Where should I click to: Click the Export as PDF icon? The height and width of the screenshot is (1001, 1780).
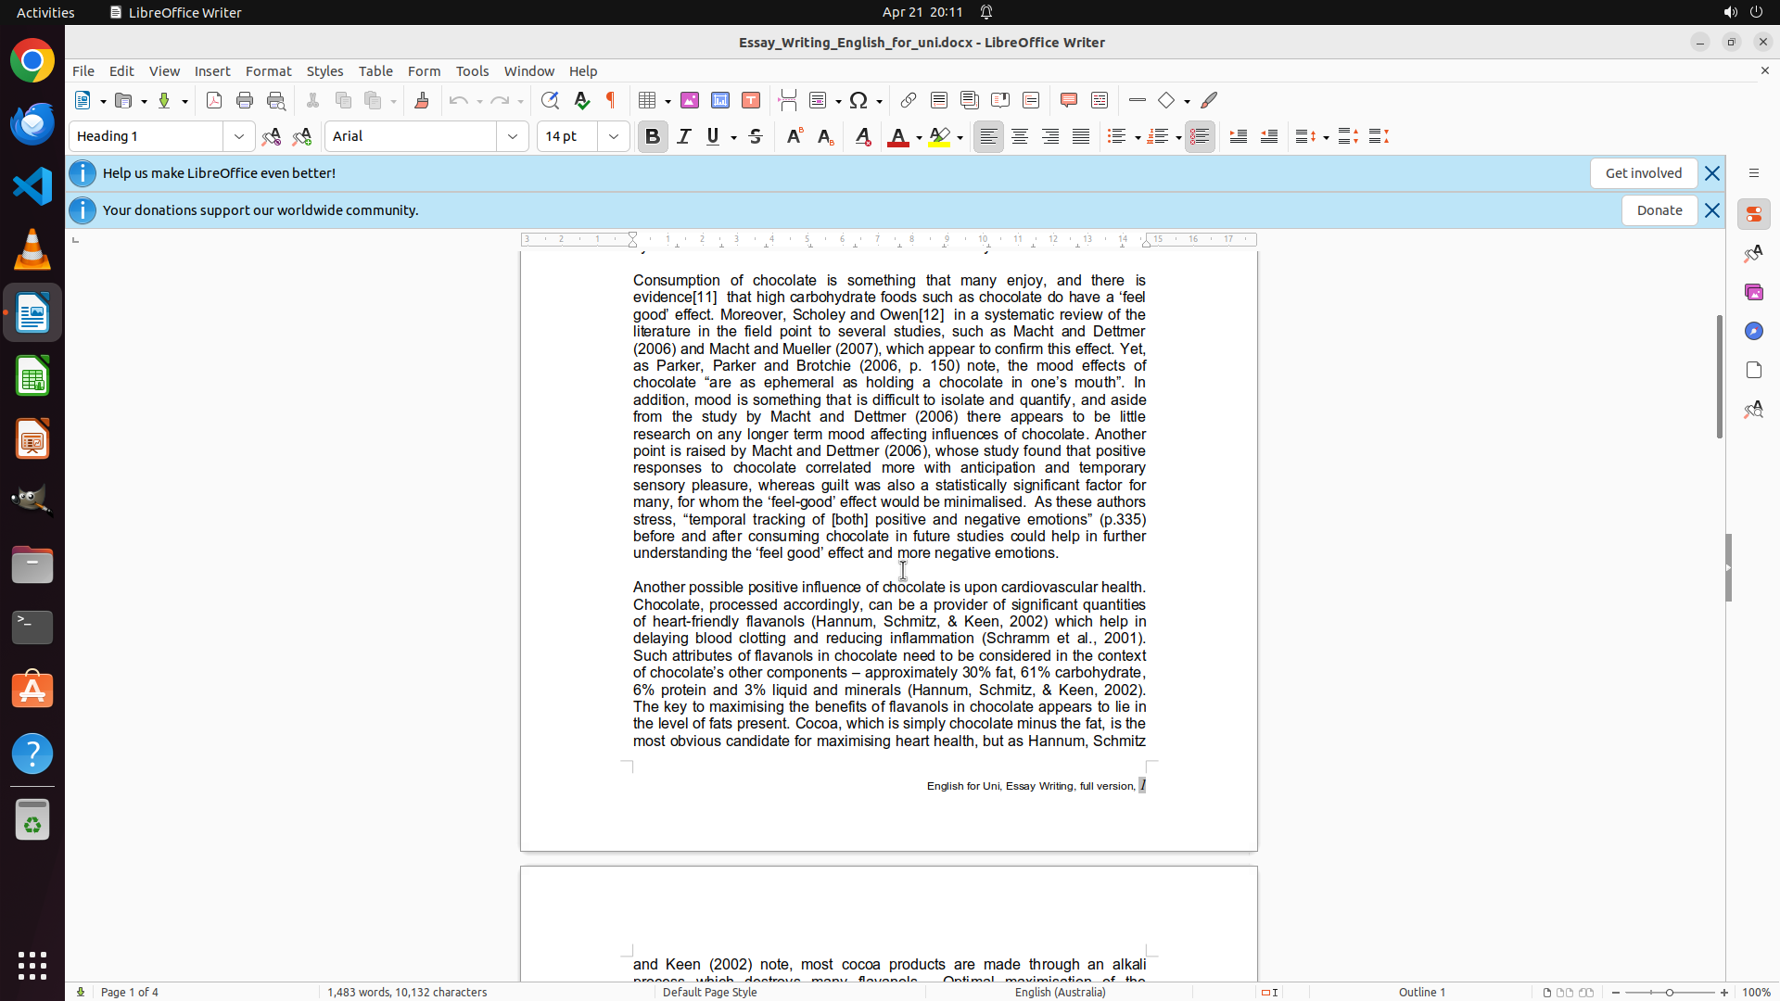click(214, 100)
